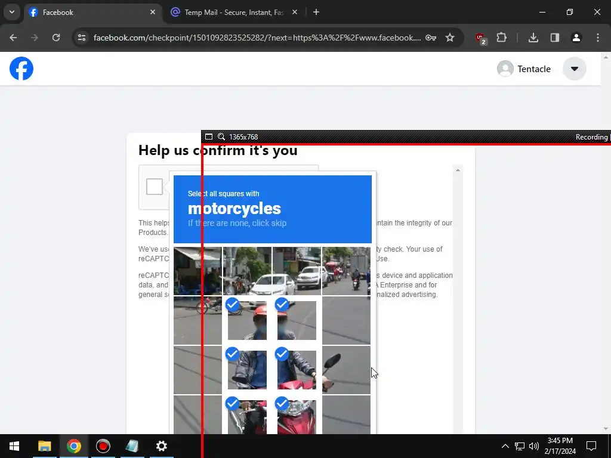Open the Chrome profile menu
611x458 pixels.
[576, 38]
